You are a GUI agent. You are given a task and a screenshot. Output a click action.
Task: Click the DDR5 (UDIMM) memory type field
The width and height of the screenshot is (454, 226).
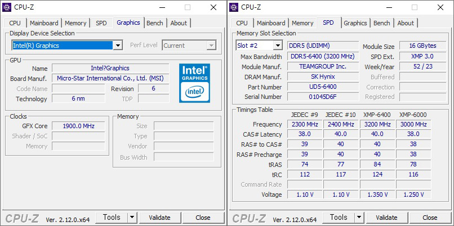(323, 46)
